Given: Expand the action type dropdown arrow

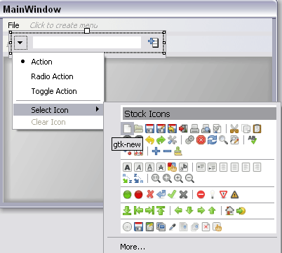Looking at the screenshot, I should pos(20,43).
